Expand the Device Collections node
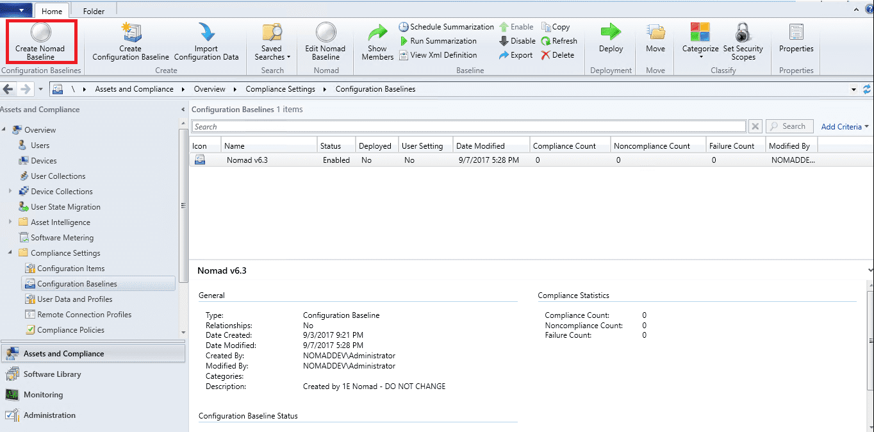This screenshot has height=432, width=874. [x=11, y=191]
